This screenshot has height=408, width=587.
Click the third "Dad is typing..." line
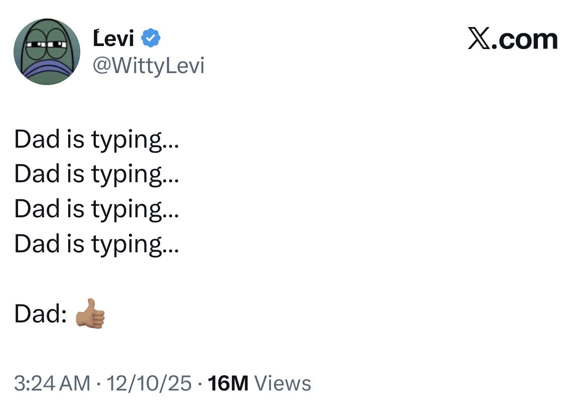[96, 209]
